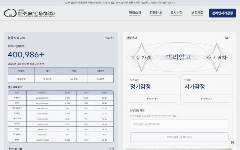Click the 결산 세부정보 heading

click(15, 87)
